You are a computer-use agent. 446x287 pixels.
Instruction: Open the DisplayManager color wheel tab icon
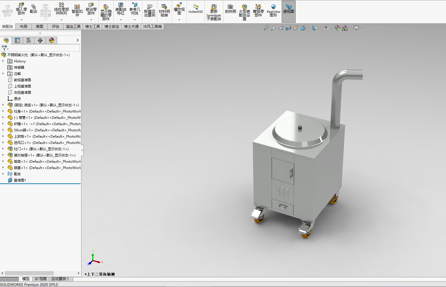52,40
